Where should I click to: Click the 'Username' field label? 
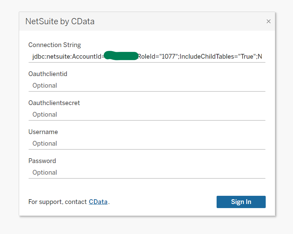(x=43, y=132)
